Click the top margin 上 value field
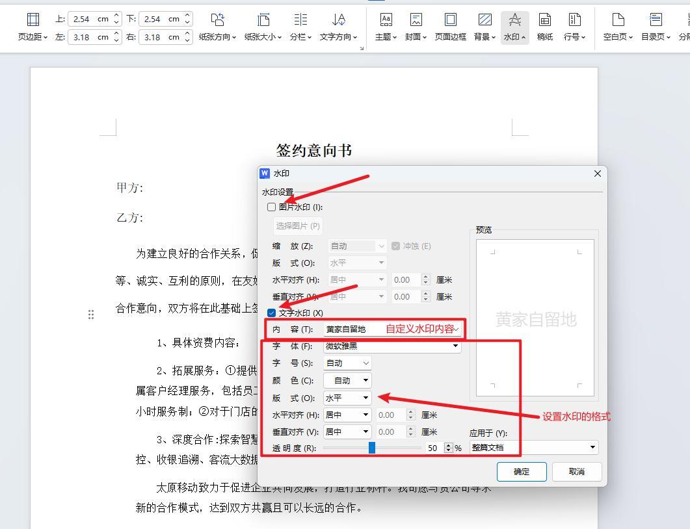 coord(90,19)
